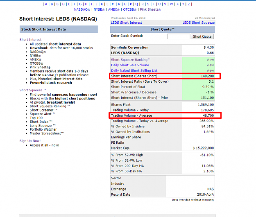Open the OTCBB link in the top navigation bar
This screenshot has width=256, height=217.
click(129, 9)
